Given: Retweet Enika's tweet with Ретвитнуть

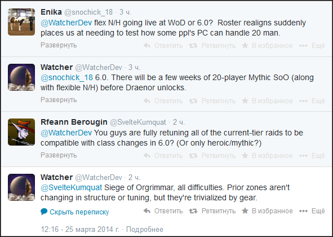Looking at the screenshot, I should (212, 46).
